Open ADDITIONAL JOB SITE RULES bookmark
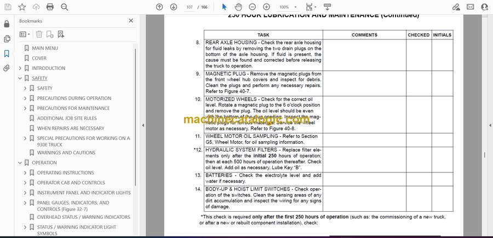493x238 pixels. (67, 118)
